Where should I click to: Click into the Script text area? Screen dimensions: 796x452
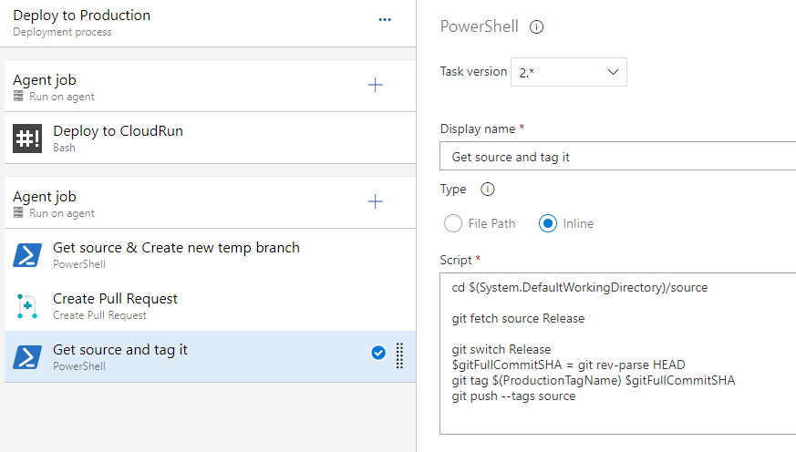(618, 354)
